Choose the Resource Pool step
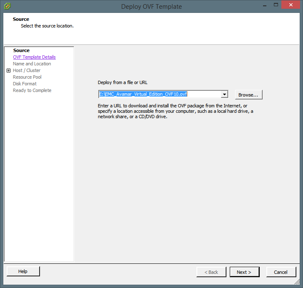This screenshot has height=288, width=303. pyautogui.click(x=27, y=77)
